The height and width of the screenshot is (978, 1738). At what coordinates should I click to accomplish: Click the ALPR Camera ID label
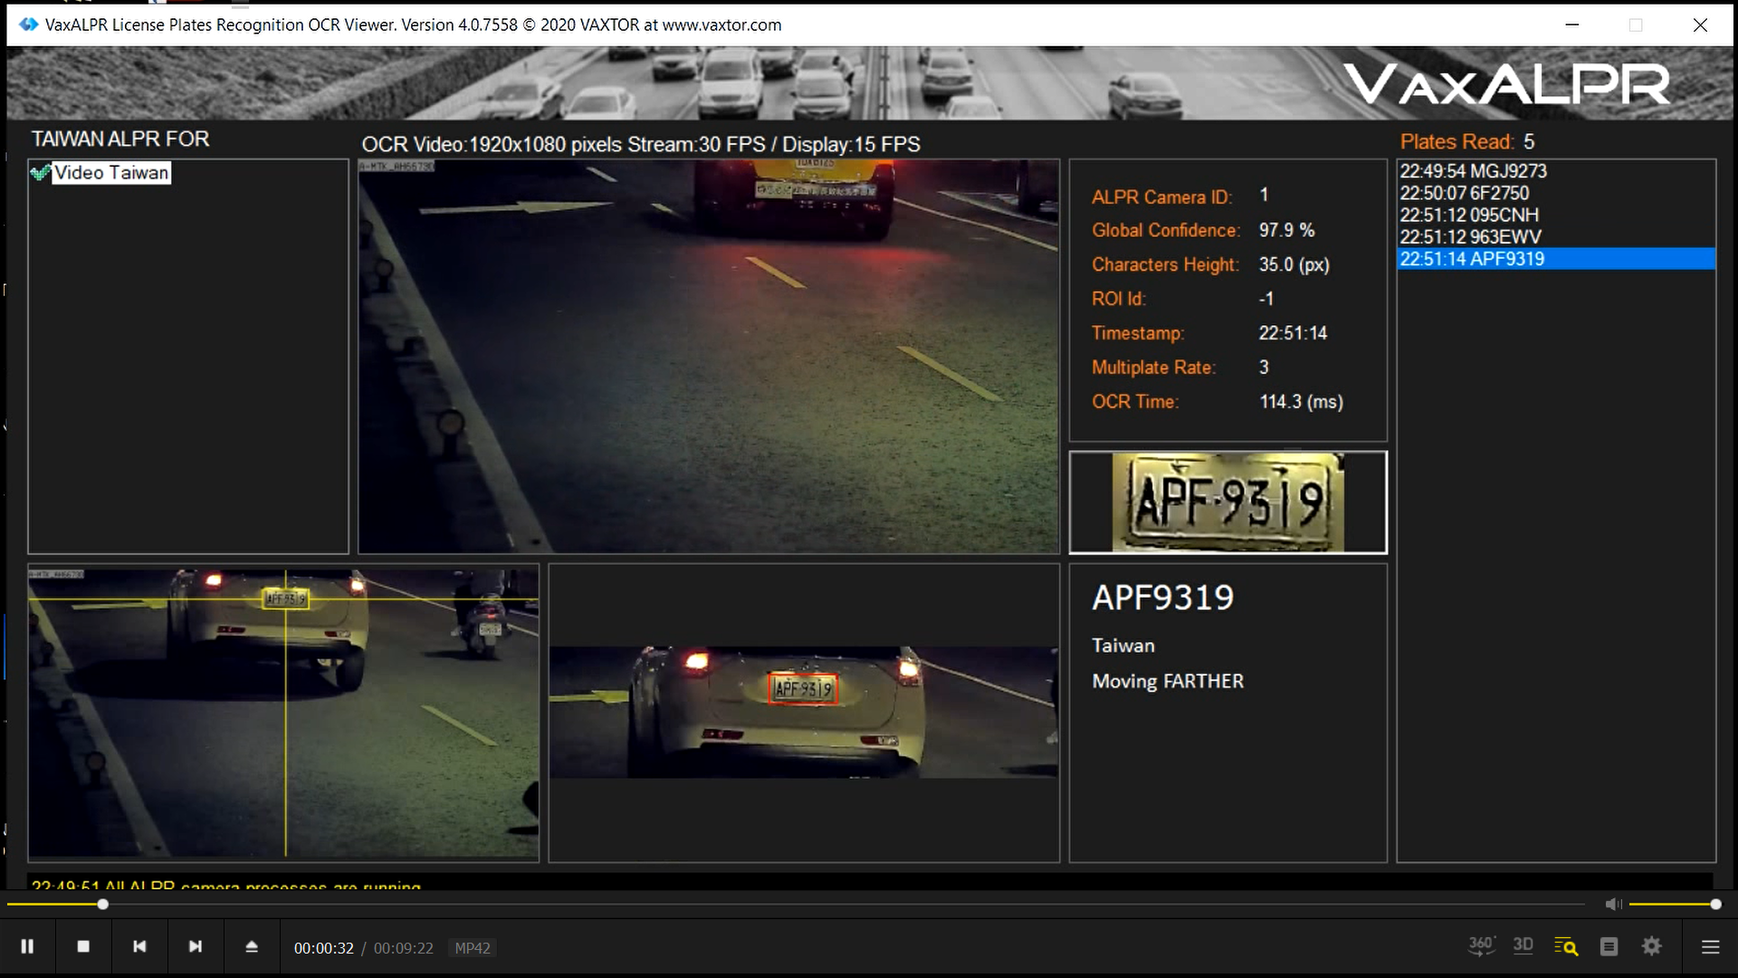point(1162,197)
